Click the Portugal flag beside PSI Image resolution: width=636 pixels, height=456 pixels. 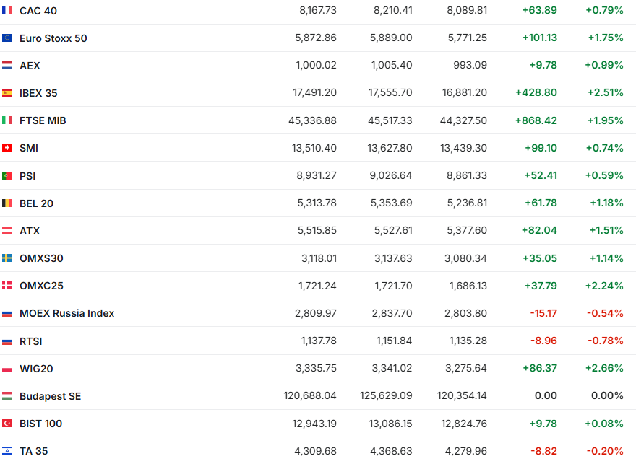point(7,175)
